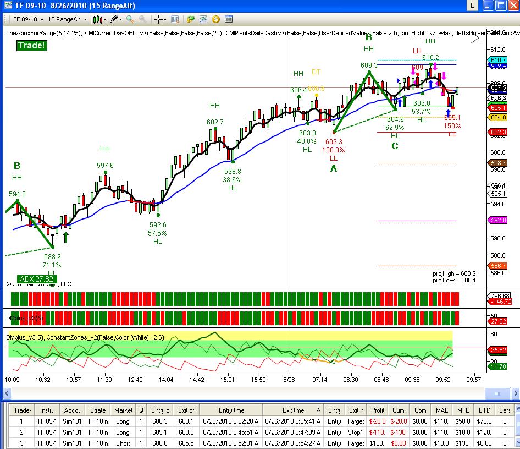Click the trades table scroll down arrow

tap(518, 443)
